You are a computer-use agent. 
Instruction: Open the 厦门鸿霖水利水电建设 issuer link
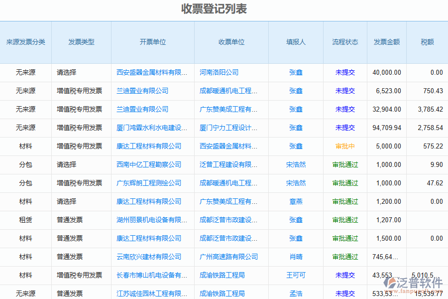(152, 128)
